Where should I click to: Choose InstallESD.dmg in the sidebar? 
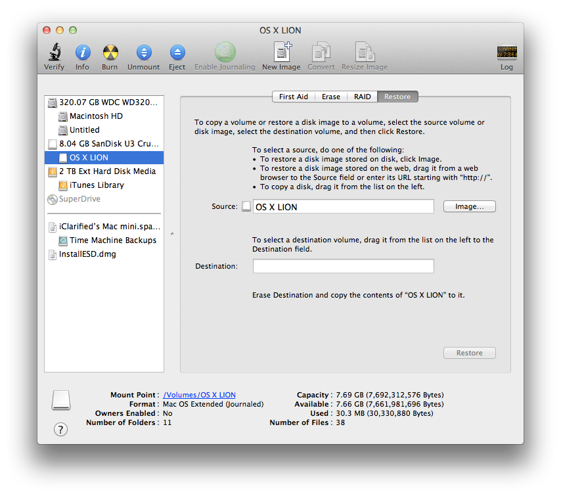click(87, 254)
